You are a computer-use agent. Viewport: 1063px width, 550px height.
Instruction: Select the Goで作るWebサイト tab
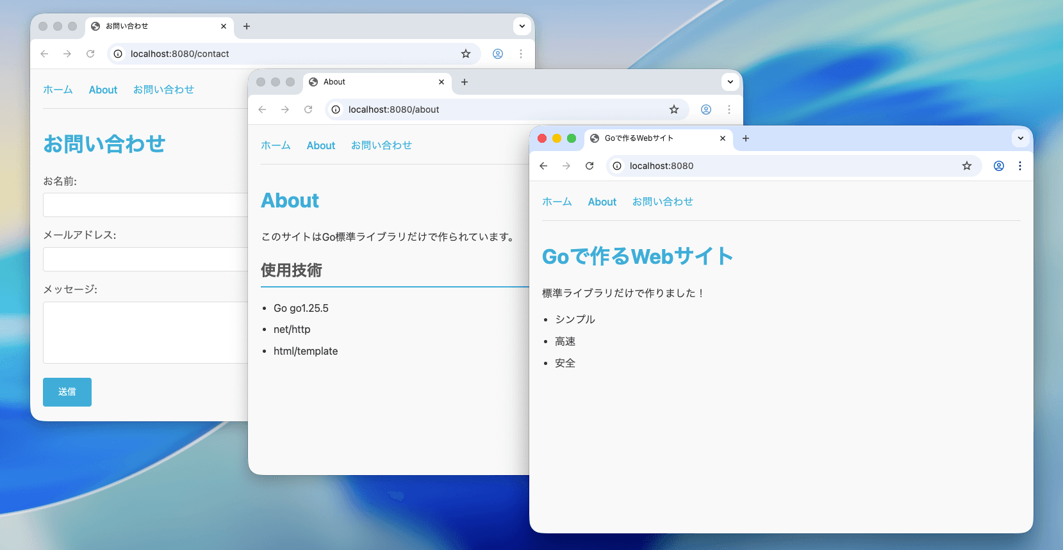pos(659,138)
